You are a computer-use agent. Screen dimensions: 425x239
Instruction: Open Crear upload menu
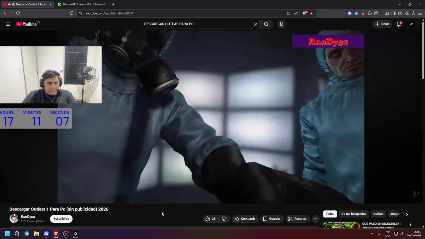[x=382, y=24]
